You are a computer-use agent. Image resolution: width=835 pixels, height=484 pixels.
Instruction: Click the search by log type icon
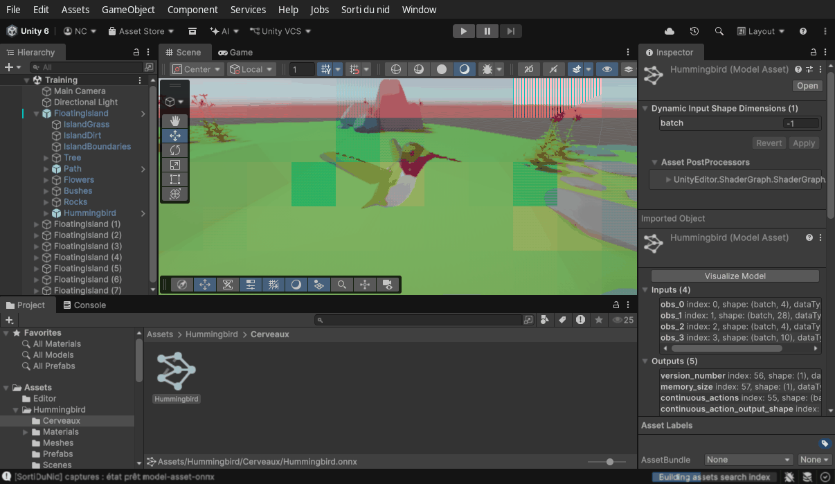coord(580,320)
